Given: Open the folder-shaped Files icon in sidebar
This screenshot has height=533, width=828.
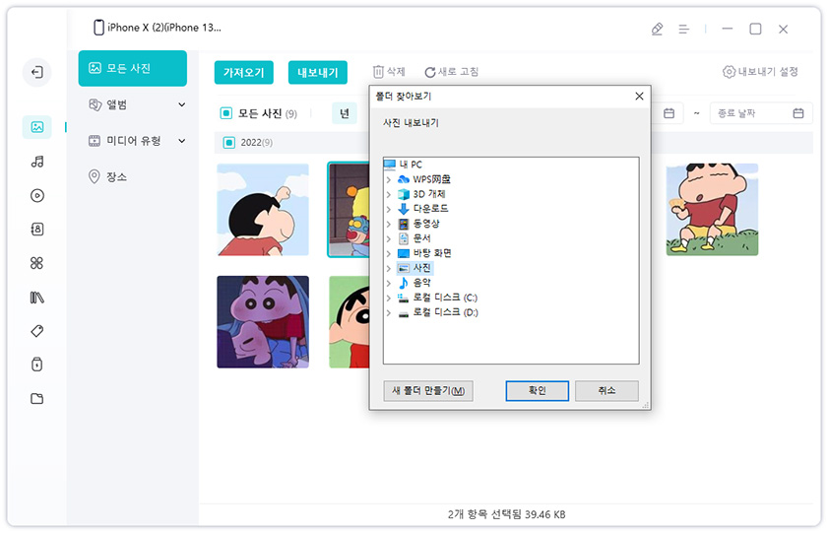Looking at the screenshot, I should click(x=37, y=398).
